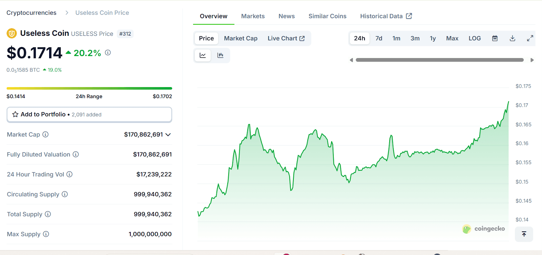The width and height of the screenshot is (542, 255).
Task: Click the chart range scrollbar
Action: pyautogui.click(x=440, y=60)
